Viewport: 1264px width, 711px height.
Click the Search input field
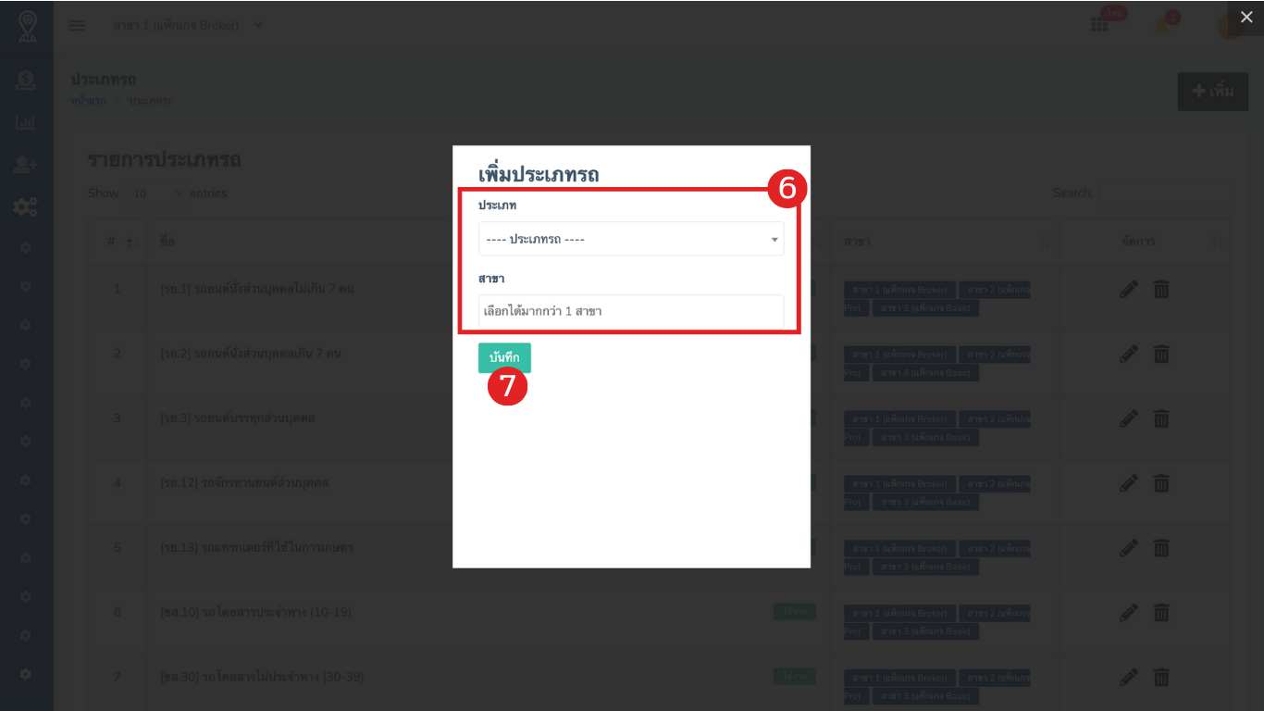1164,193
